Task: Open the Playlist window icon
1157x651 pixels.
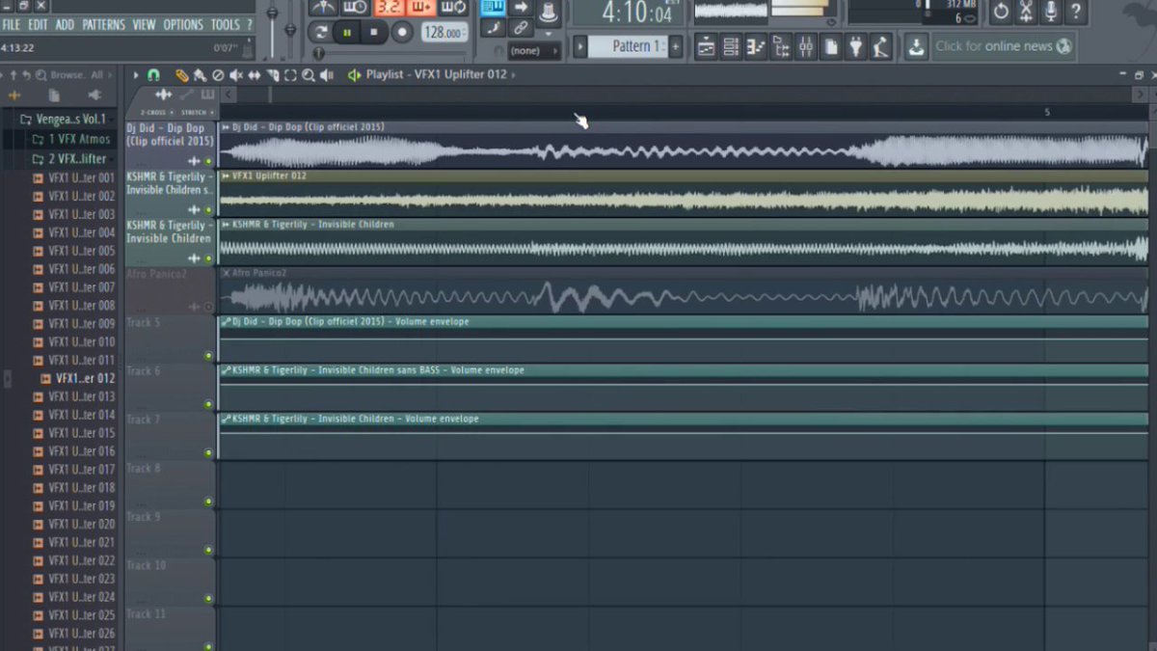Action: (707, 46)
